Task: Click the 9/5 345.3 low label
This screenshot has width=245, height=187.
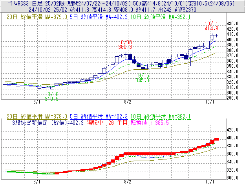Action: [x=143, y=78]
